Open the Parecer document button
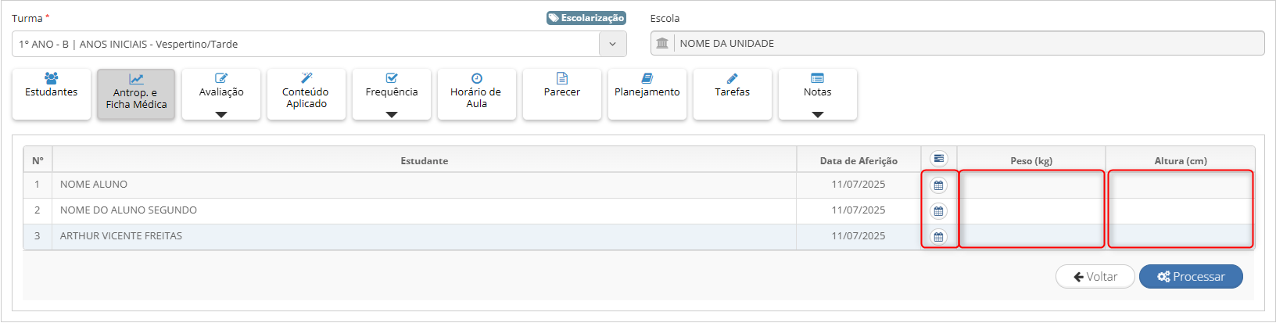Screen dimensions: 1276x323 tap(562, 94)
